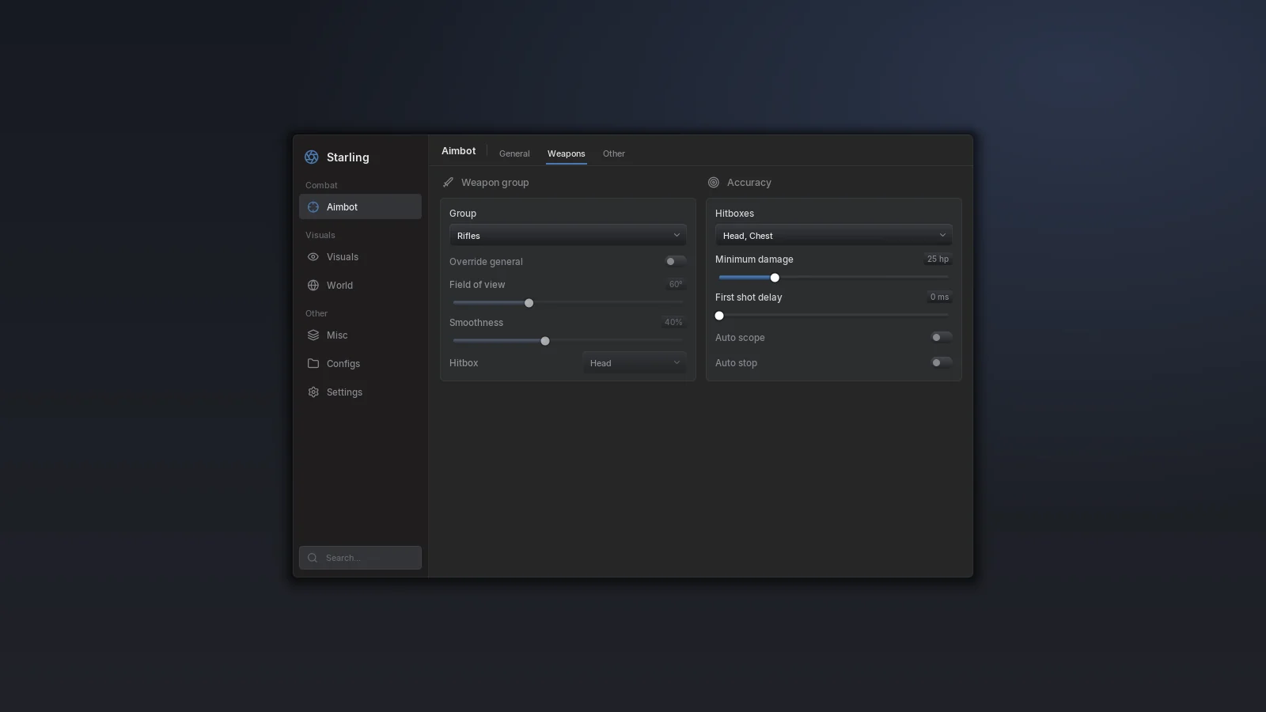The width and height of the screenshot is (1266, 712).
Task: Toggle Override general switch
Action: coord(675,262)
